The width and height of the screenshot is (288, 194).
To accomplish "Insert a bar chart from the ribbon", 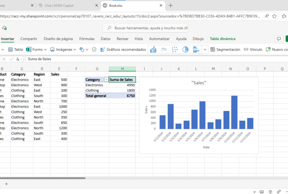I will 196,50.
